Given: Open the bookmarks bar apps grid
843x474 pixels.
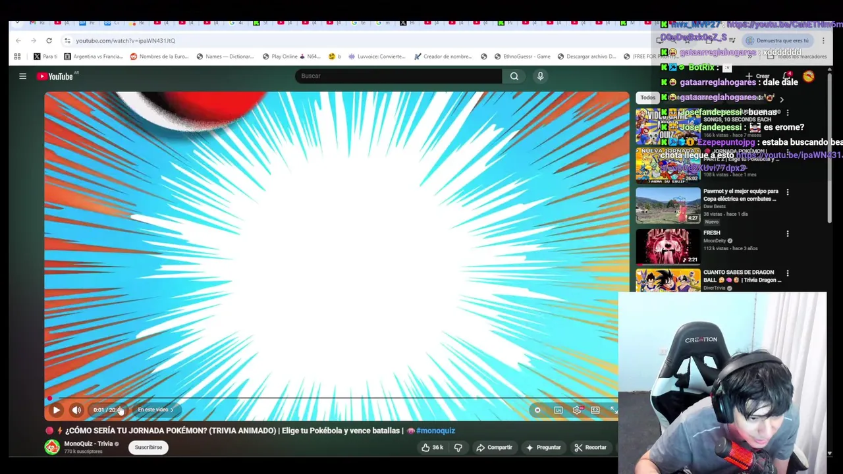Looking at the screenshot, I should pyautogui.click(x=17, y=57).
